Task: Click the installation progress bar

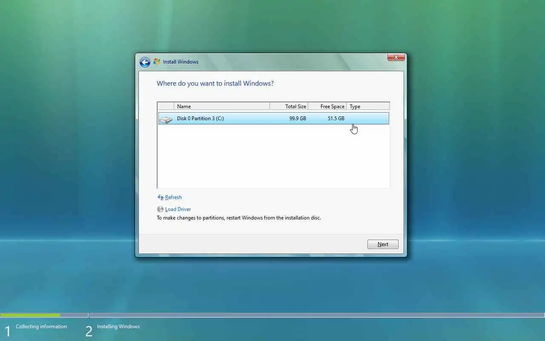Action: tap(272, 315)
